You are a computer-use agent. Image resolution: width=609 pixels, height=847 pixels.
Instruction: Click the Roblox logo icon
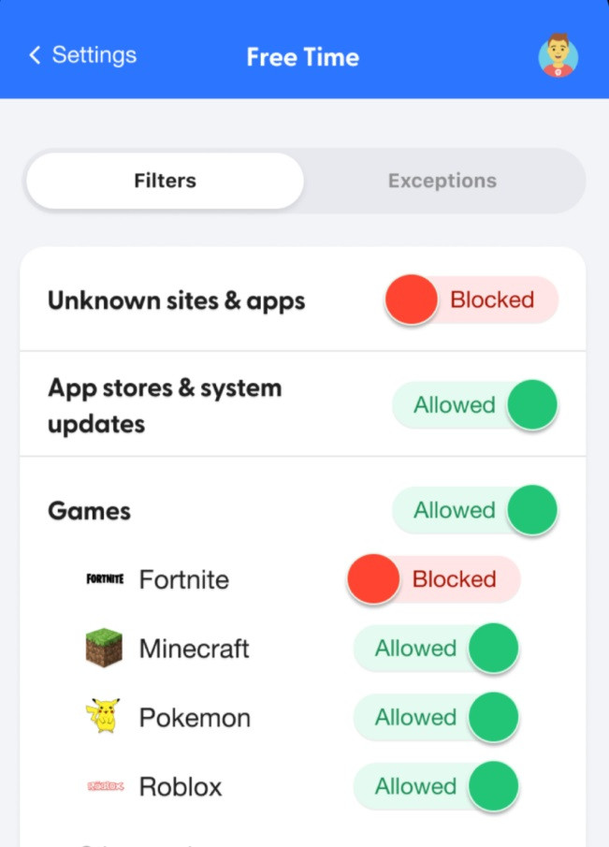105,786
